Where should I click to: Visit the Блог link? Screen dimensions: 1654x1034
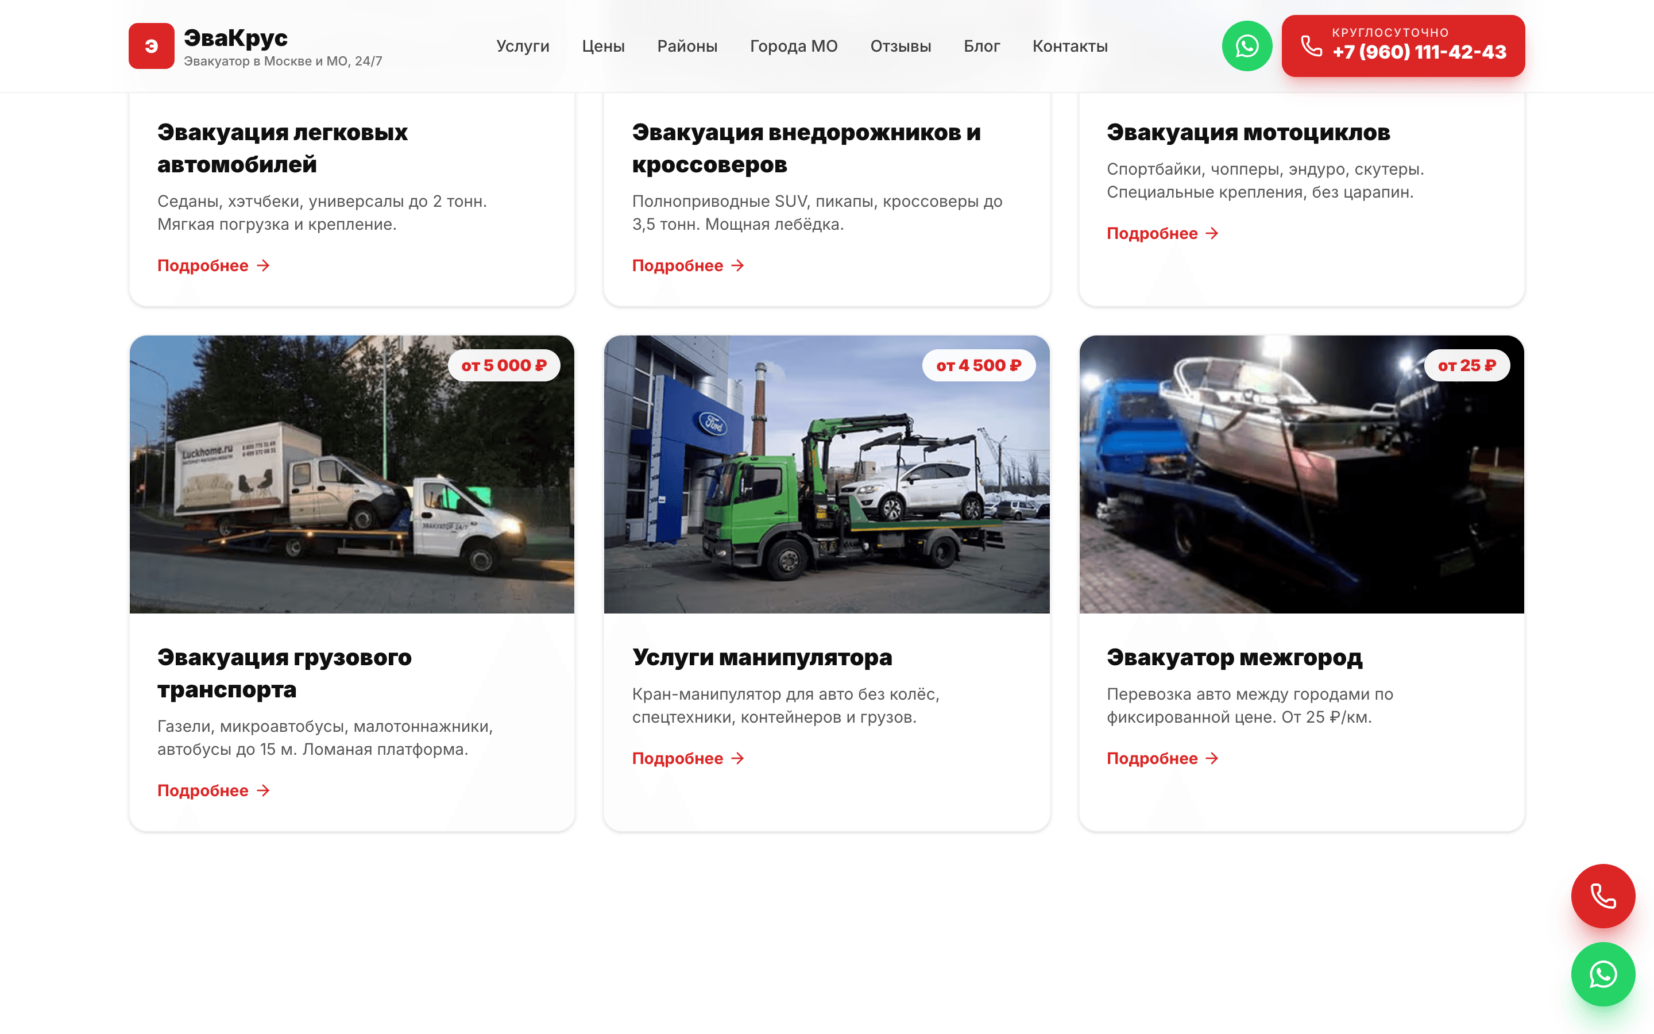(x=981, y=46)
